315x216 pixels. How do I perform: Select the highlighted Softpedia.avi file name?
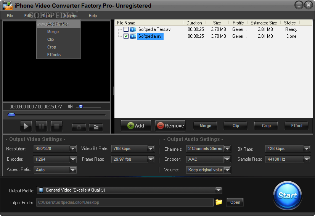[150, 36]
